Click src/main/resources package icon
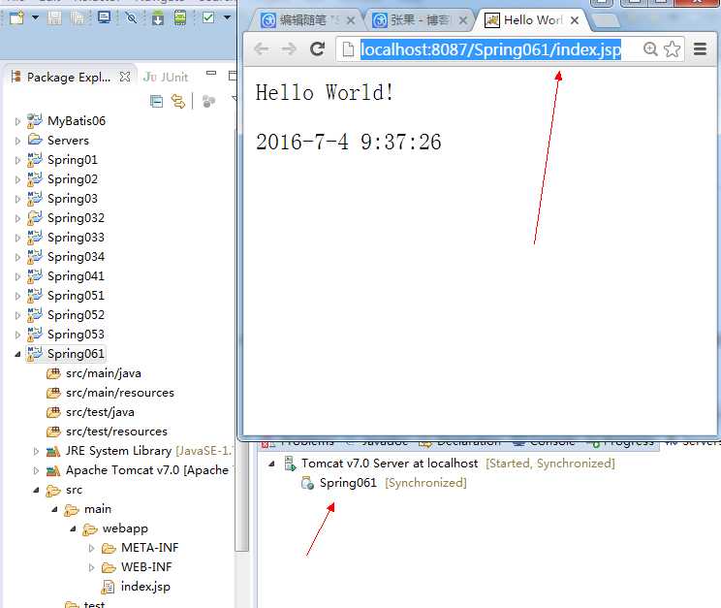 click(x=53, y=393)
